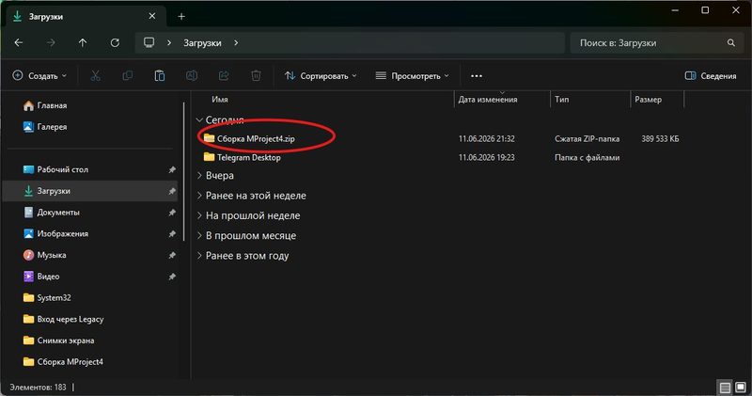Unpin Музыка using its pin icon
Viewport: 752px width, 396px height.
(x=172, y=255)
